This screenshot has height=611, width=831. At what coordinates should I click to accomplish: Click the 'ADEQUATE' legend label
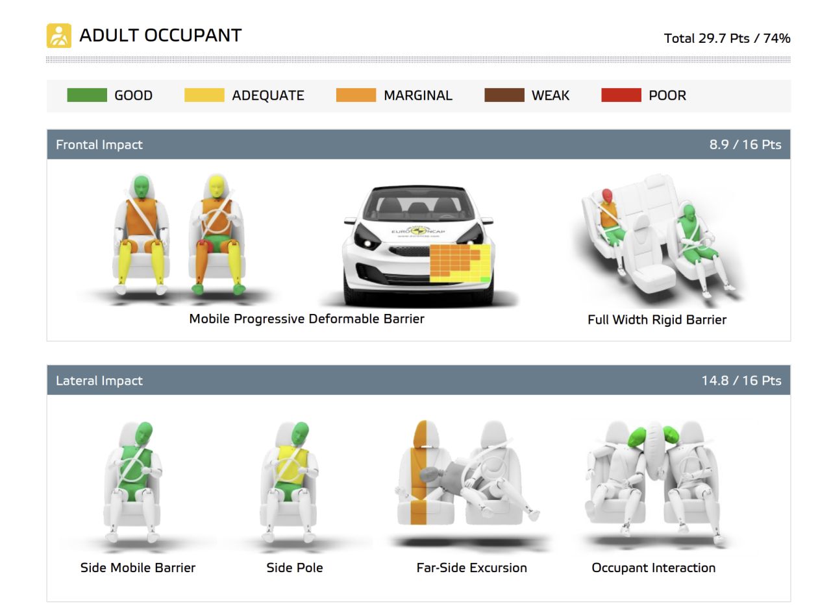[268, 95]
